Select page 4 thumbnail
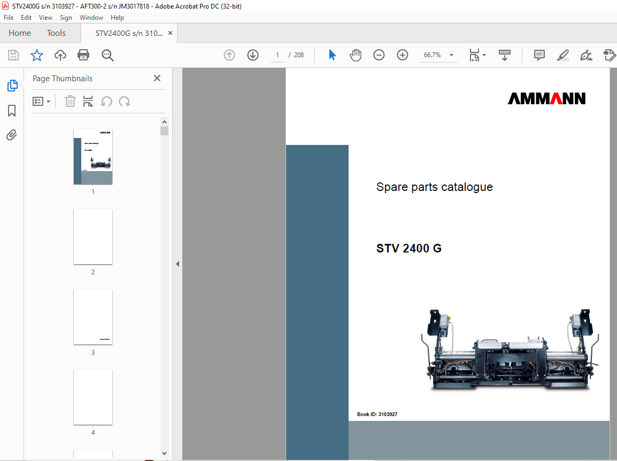The width and height of the screenshot is (617, 461). click(93, 397)
